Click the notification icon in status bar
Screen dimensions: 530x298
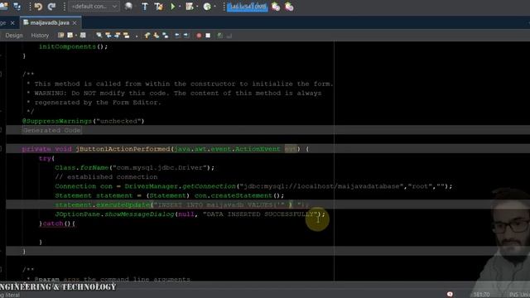tap(450, 295)
